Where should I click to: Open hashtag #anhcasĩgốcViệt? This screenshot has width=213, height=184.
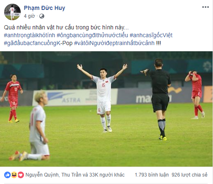click(x=151, y=35)
